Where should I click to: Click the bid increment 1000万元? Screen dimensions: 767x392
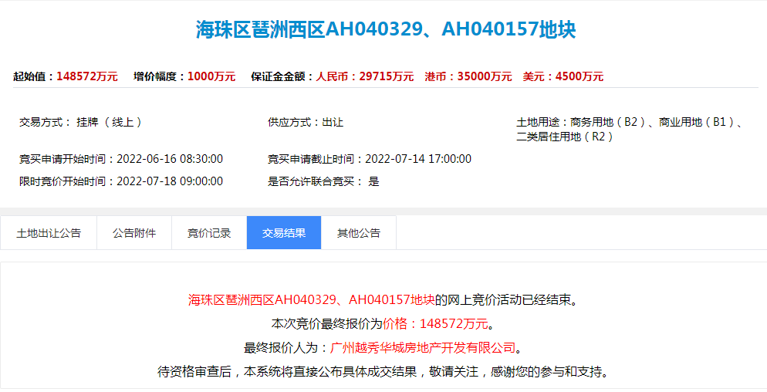pos(211,76)
